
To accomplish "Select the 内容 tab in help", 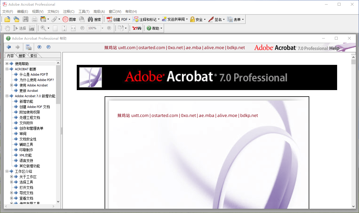I will [x=11, y=56].
